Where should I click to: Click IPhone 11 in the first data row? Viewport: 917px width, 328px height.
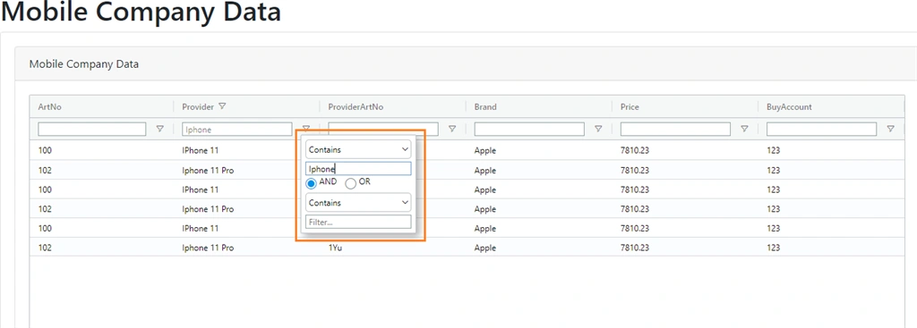click(200, 150)
